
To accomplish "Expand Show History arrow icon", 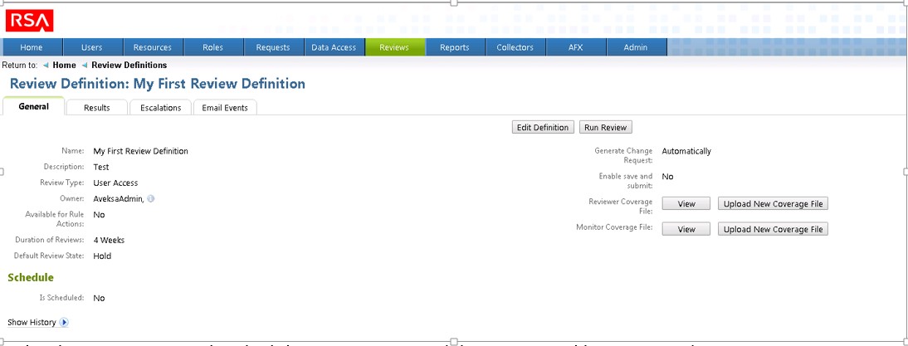I will 65,322.
